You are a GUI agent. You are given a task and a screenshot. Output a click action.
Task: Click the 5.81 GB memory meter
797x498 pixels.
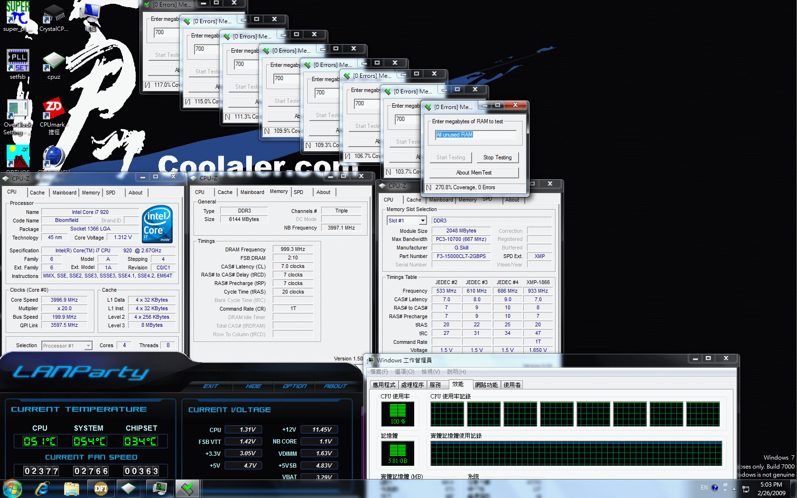[x=398, y=453]
